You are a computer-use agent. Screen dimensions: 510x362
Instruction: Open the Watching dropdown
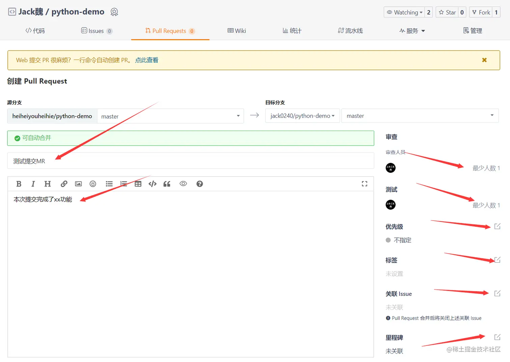[404, 12]
